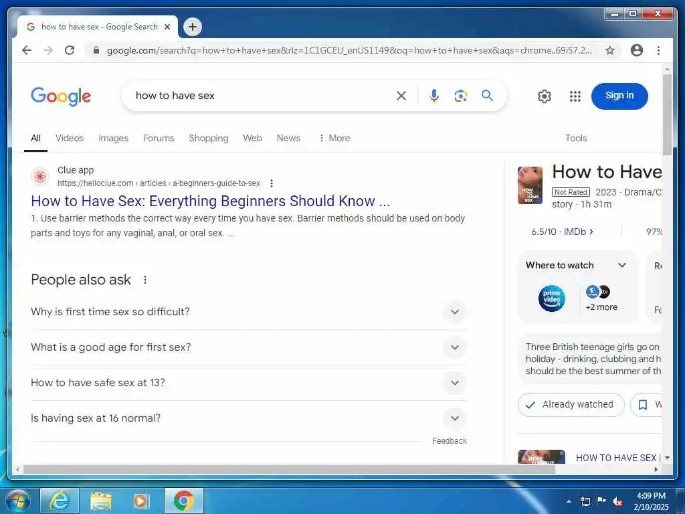This screenshot has height=514, width=685.
Task: Switch to the Web tab
Action: click(252, 138)
